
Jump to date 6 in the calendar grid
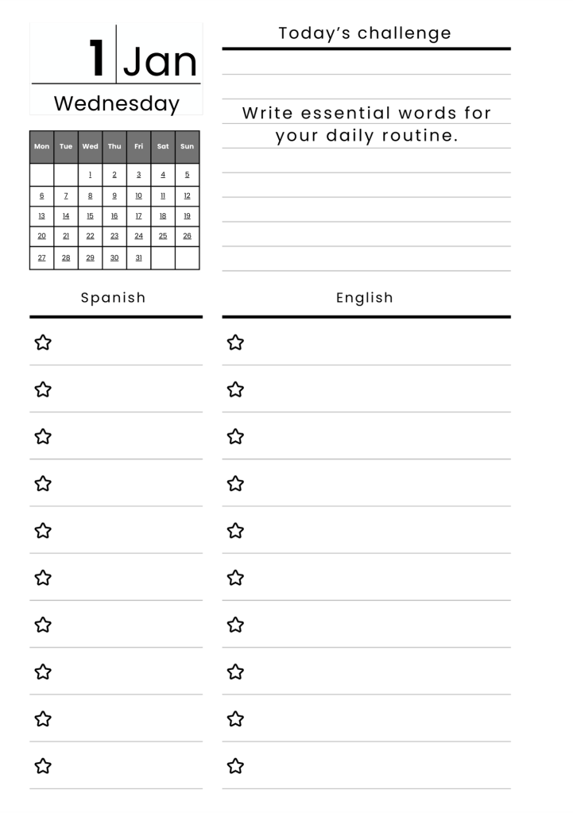pyautogui.click(x=41, y=196)
